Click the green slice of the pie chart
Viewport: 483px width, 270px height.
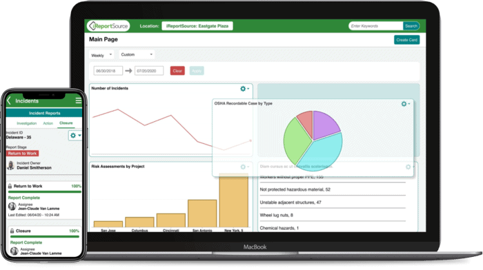(x=296, y=141)
